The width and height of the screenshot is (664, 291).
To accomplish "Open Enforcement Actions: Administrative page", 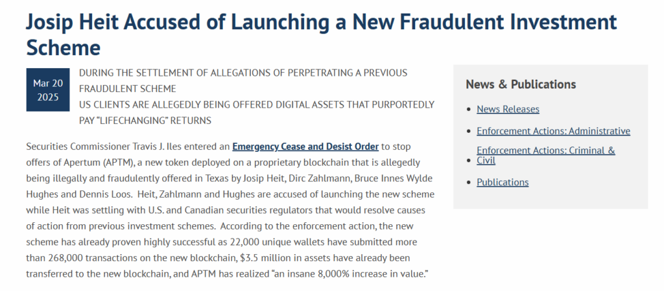I will pos(553,131).
